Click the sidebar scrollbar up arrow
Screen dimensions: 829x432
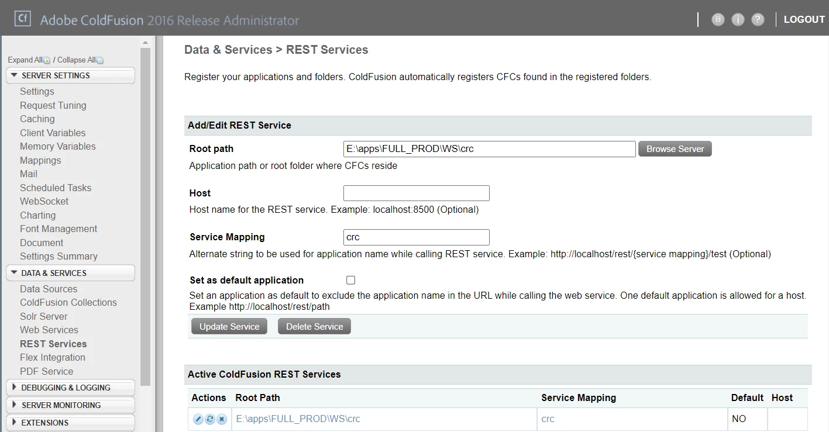146,42
